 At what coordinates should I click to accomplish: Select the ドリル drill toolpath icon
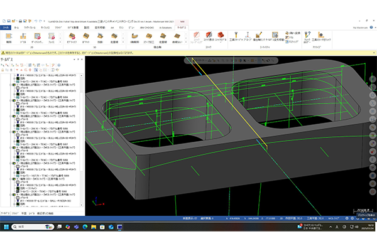pyautogui.click(x=23, y=38)
